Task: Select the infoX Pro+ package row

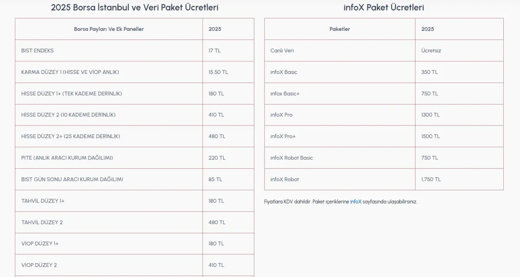Action: pyautogui.click(x=283, y=136)
